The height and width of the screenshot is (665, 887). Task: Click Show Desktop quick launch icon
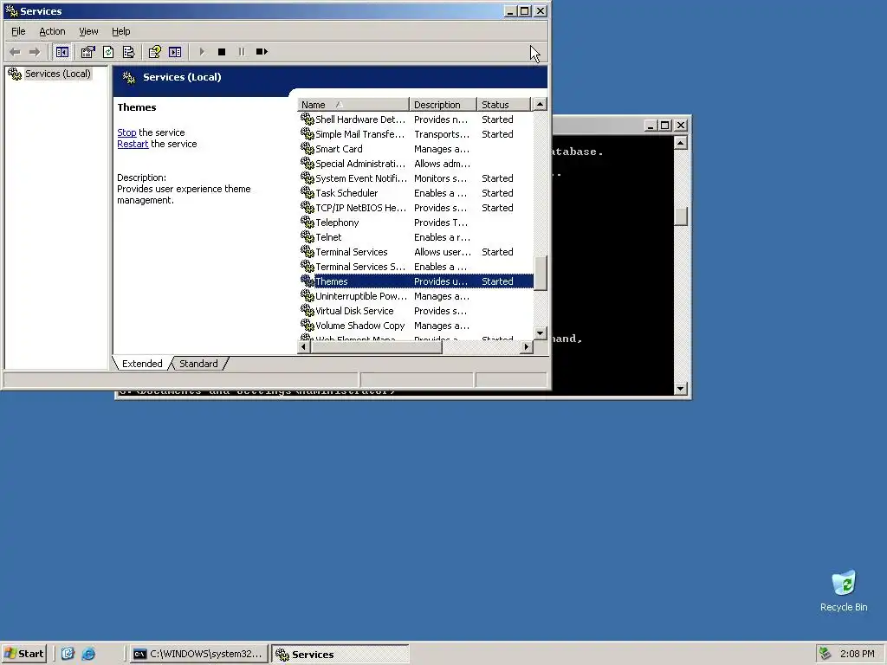(x=68, y=654)
